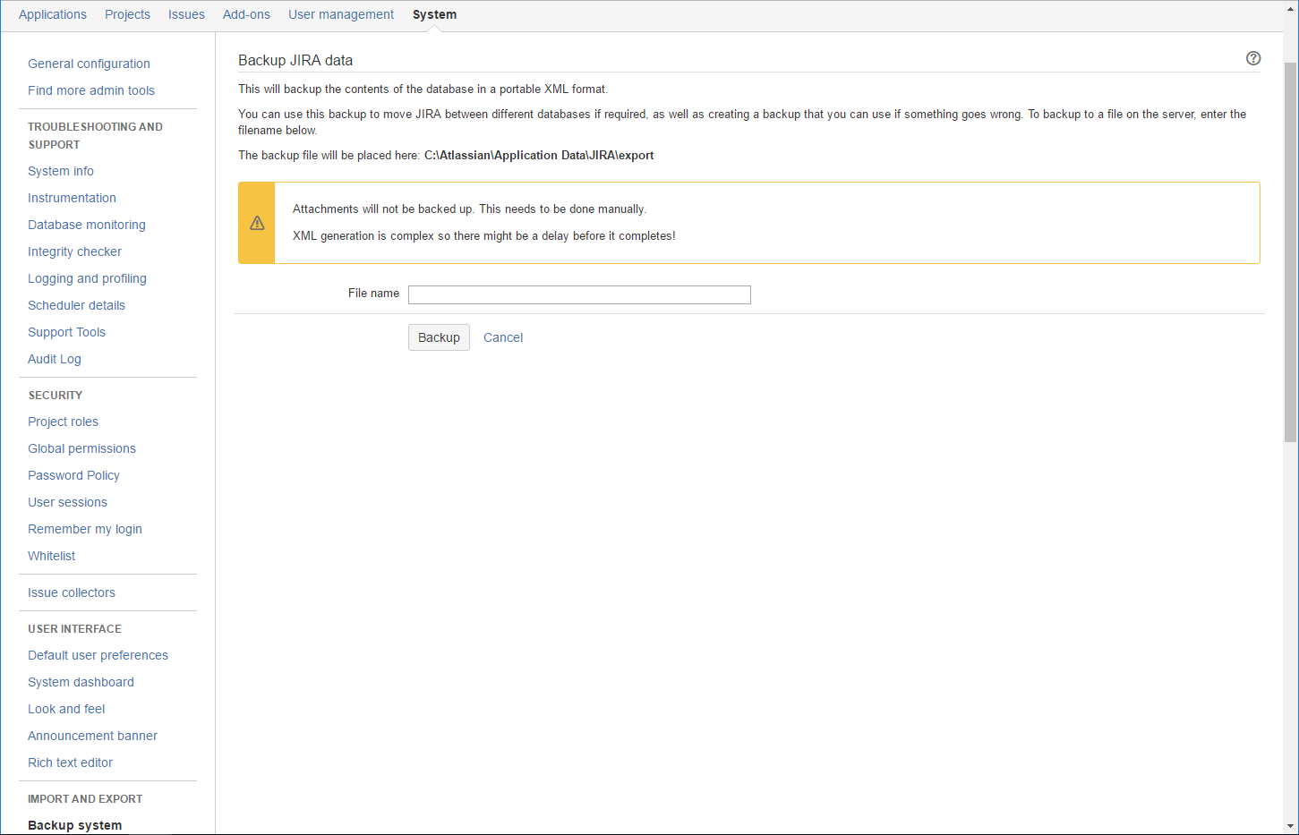Go to System info
This screenshot has width=1299, height=835.
pyautogui.click(x=61, y=171)
